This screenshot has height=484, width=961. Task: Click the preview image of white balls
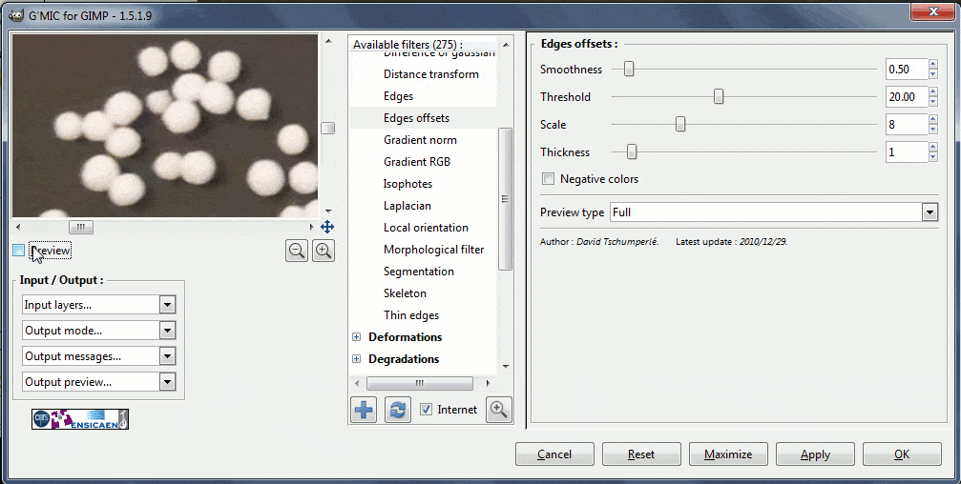pyautogui.click(x=165, y=126)
